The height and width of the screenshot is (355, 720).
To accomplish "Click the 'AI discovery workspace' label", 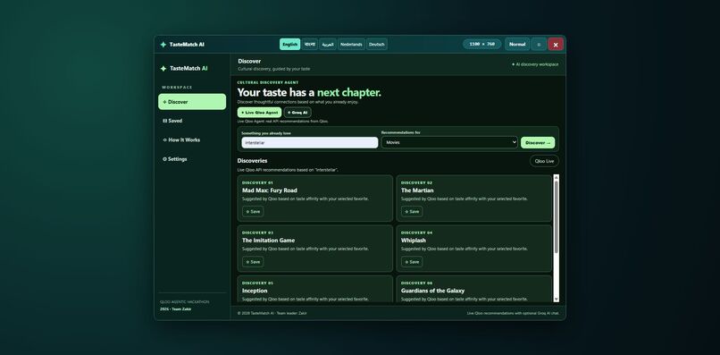I will tap(535, 64).
